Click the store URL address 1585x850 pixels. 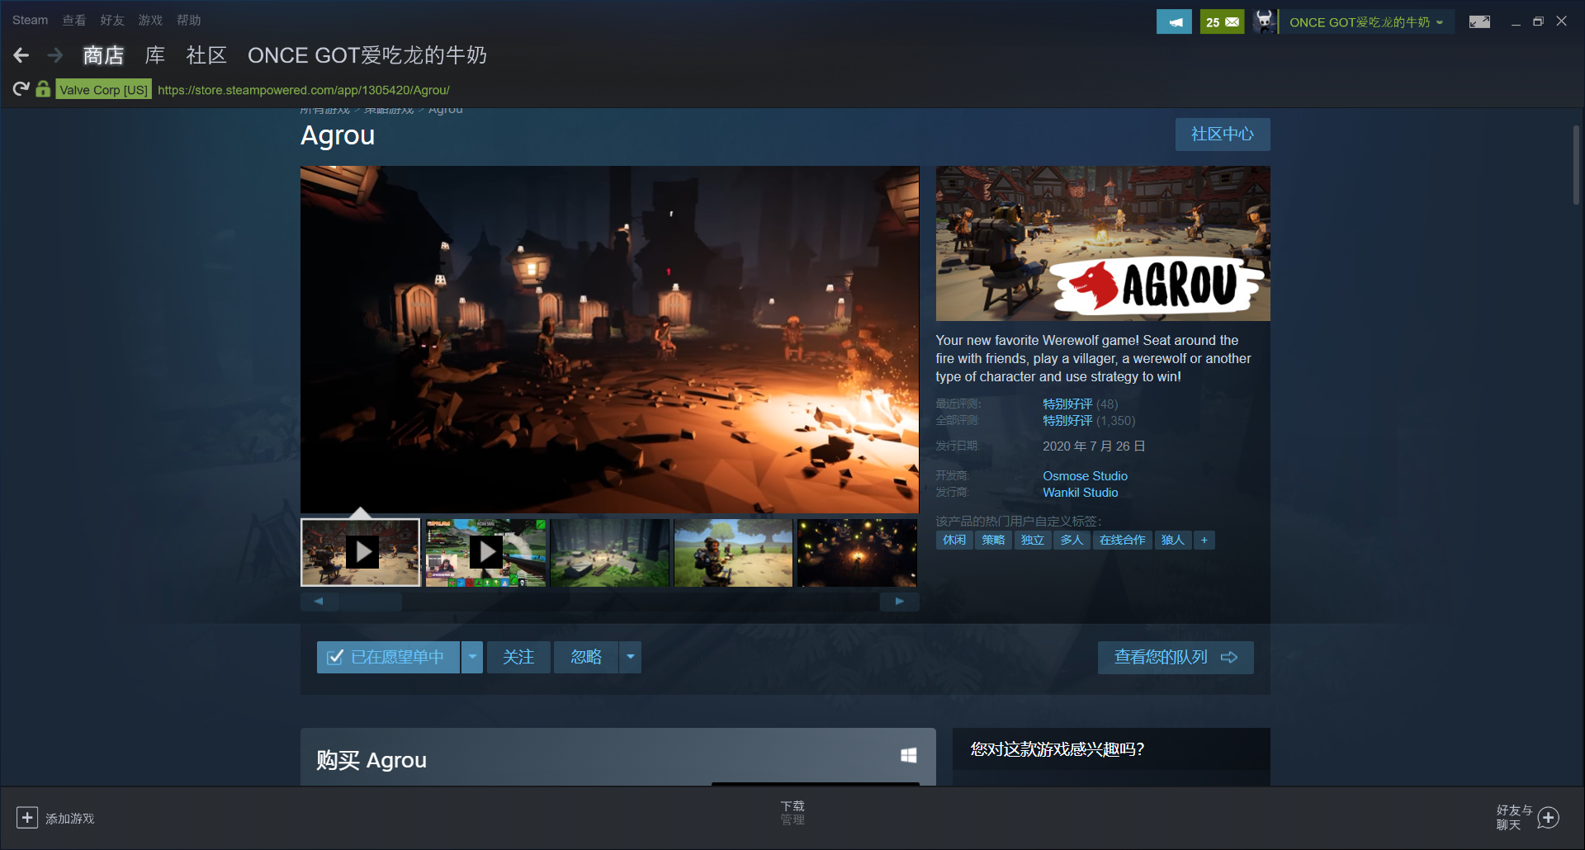point(304,90)
